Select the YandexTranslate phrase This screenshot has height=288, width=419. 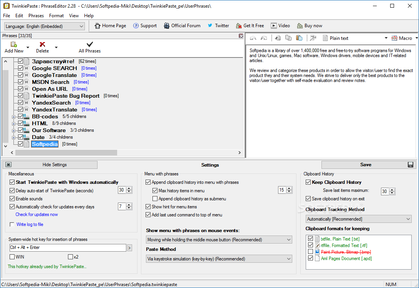click(55, 110)
